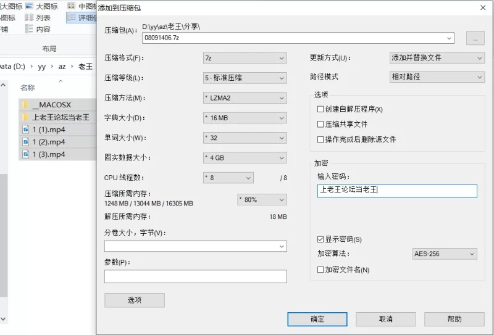The width and height of the screenshot is (494, 335).
Task: Toggle 显示密码 checkbox
Action: click(320, 239)
